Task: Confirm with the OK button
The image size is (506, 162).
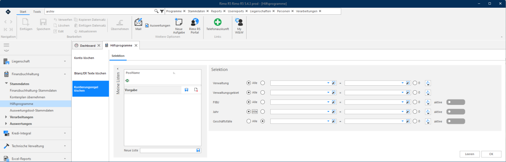Action: click(491, 154)
